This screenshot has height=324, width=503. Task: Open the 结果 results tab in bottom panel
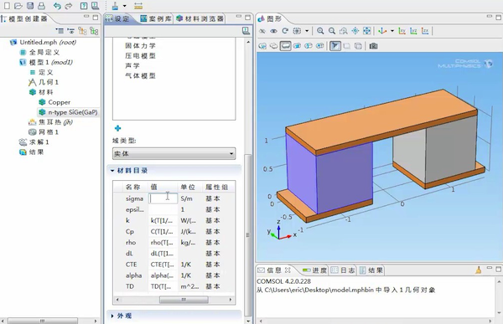(371, 270)
